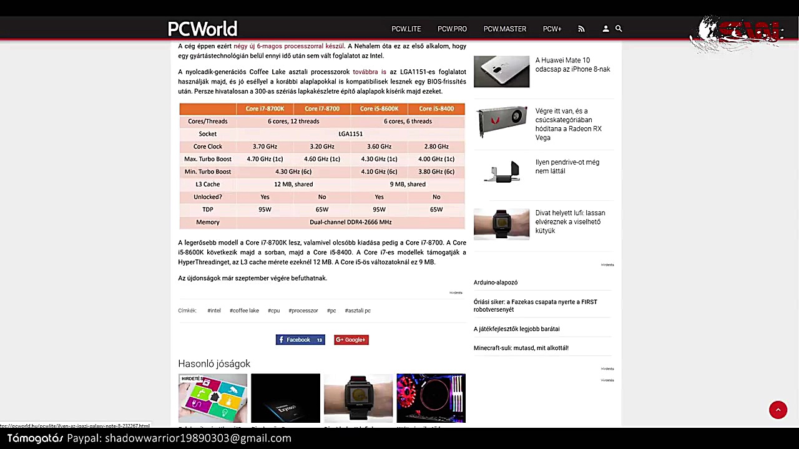799x449 pixels.
Task: Read 'Ilyen pendrive-ot még nem láttál'
Action: pos(567,167)
